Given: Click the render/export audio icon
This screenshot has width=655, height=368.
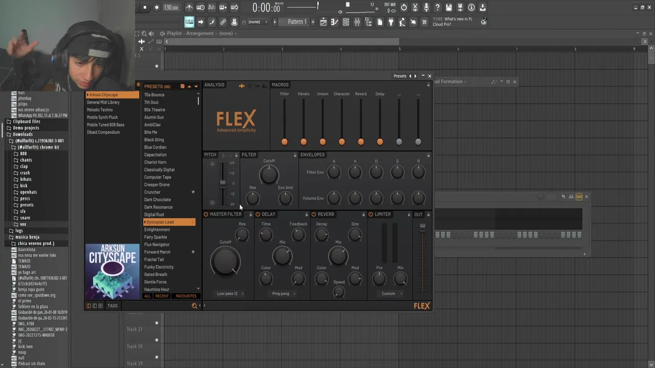Looking at the screenshot, I should point(460,7).
